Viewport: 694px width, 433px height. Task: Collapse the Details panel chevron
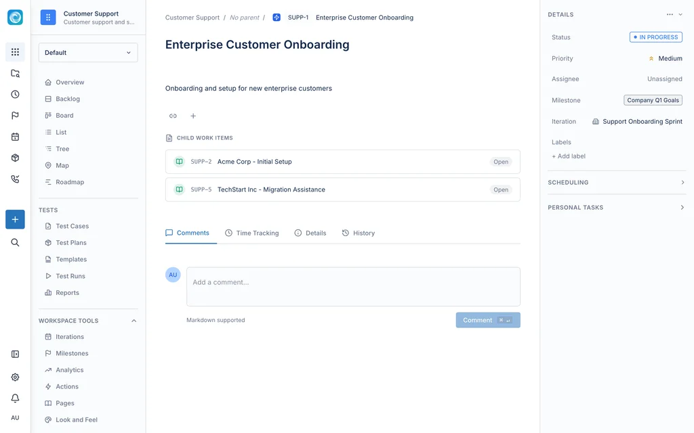click(680, 15)
